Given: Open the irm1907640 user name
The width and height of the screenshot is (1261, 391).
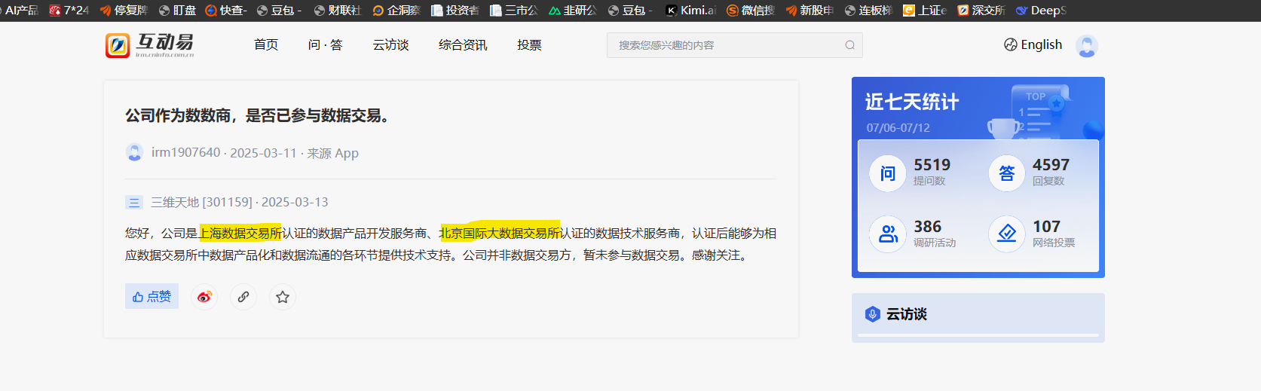Looking at the screenshot, I should [185, 153].
